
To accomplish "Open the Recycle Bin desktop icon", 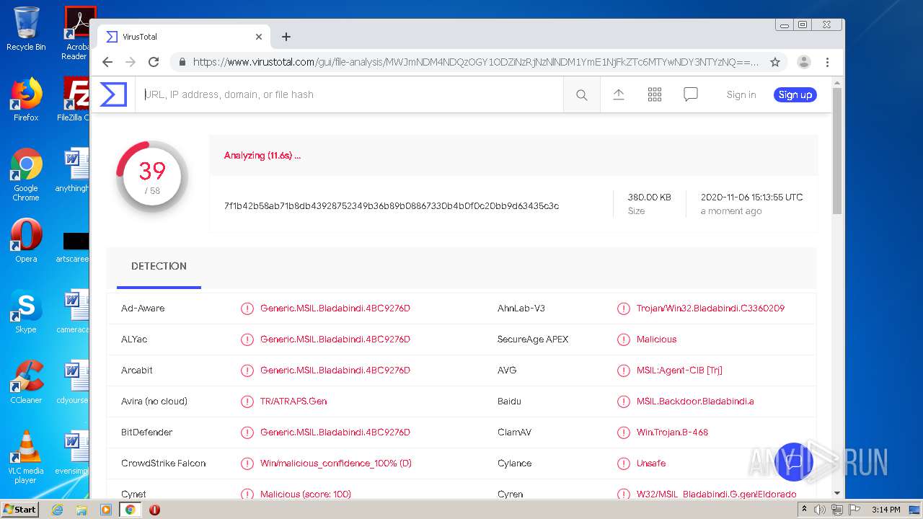I will click(x=25, y=29).
